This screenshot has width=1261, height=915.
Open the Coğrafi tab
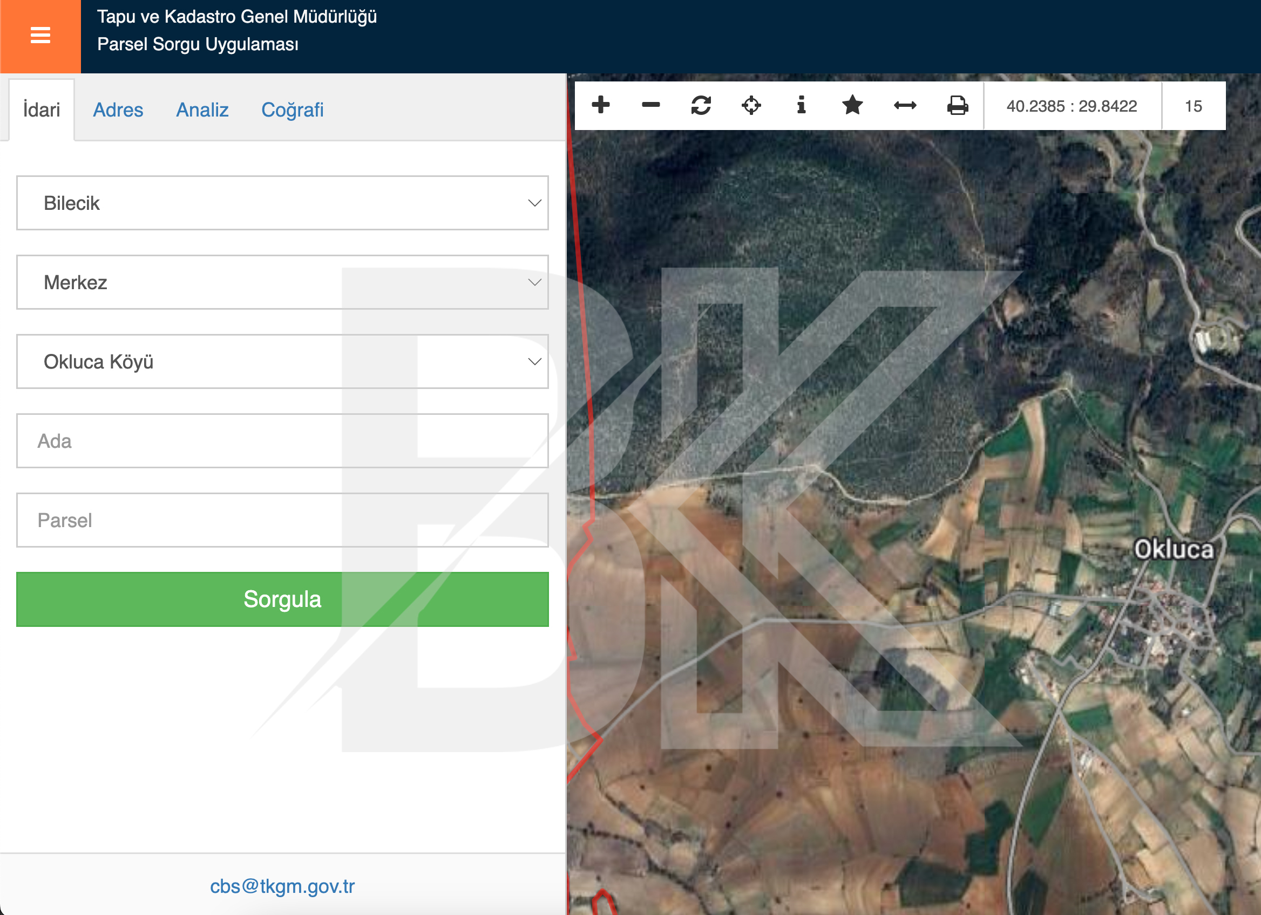pos(293,110)
